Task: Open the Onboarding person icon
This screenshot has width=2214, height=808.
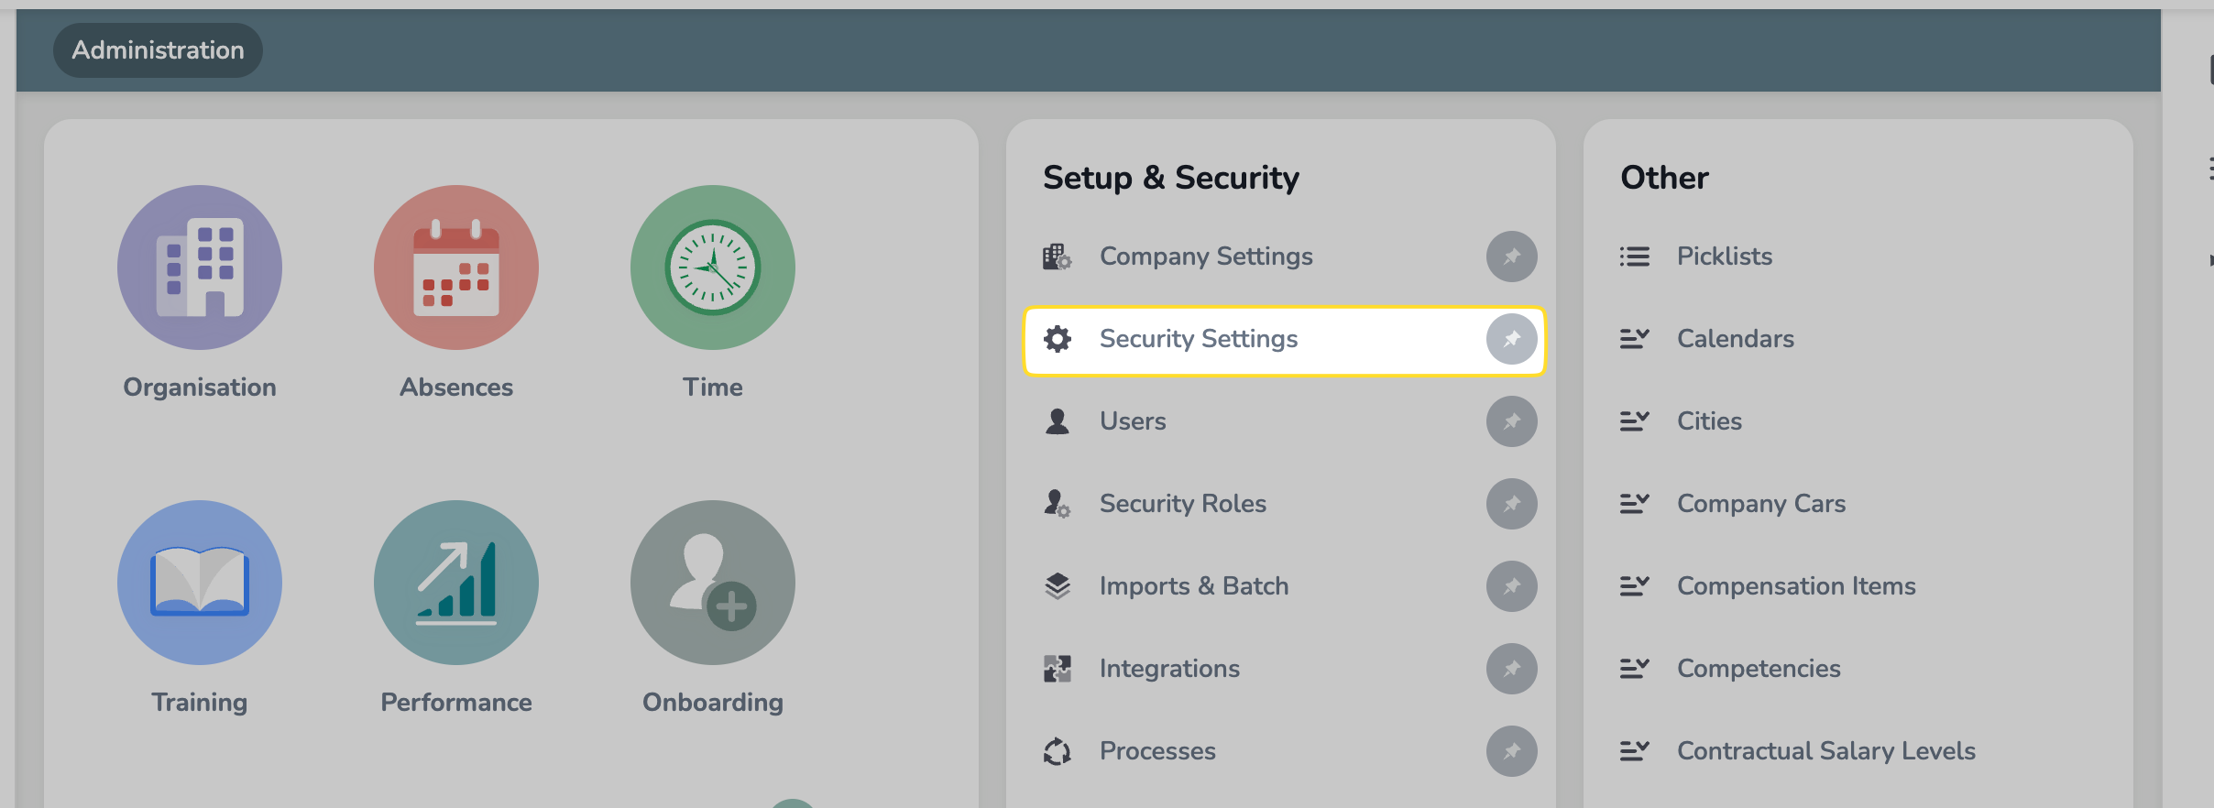Action: 713,583
